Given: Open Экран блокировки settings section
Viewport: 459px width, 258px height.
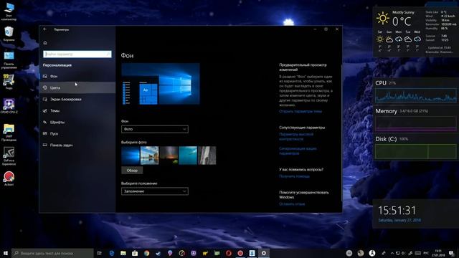Looking at the screenshot, I should coord(77,99).
